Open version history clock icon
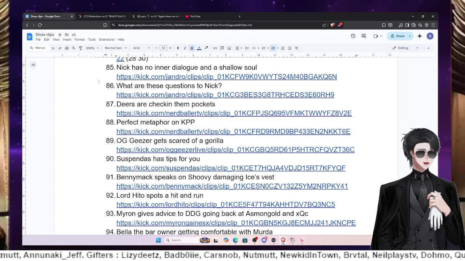This screenshot has height=261, width=465. click(353, 36)
